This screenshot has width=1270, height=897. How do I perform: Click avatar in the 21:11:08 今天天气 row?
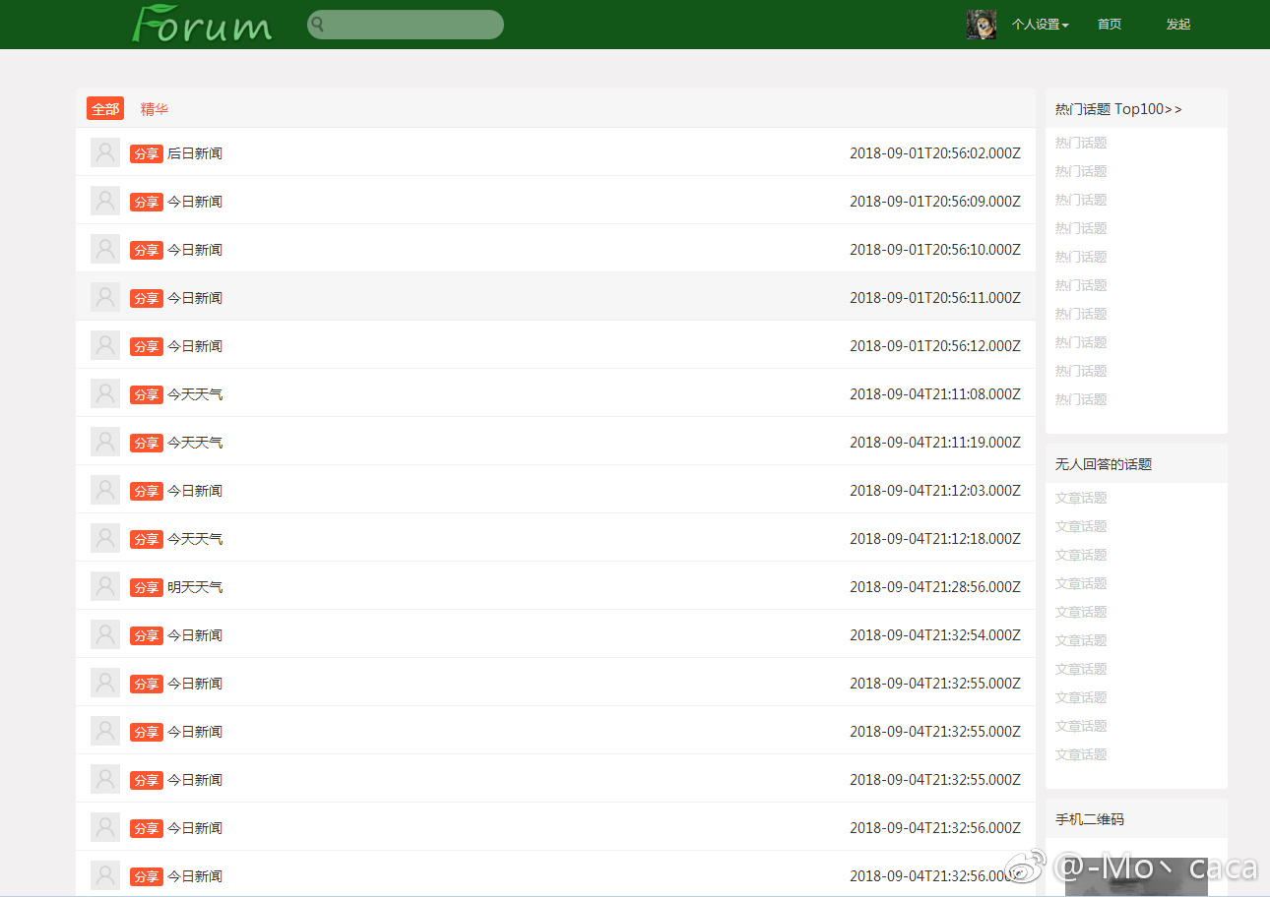tap(105, 393)
